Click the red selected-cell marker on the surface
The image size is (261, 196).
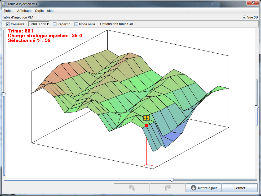[x=146, y=126]
